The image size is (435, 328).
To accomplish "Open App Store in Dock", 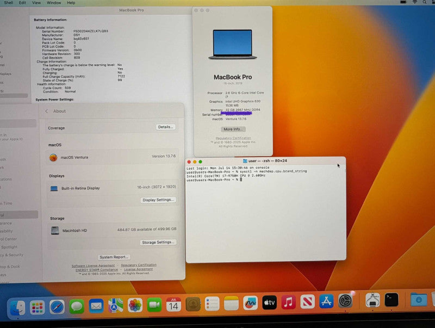I will pos(326,301).
